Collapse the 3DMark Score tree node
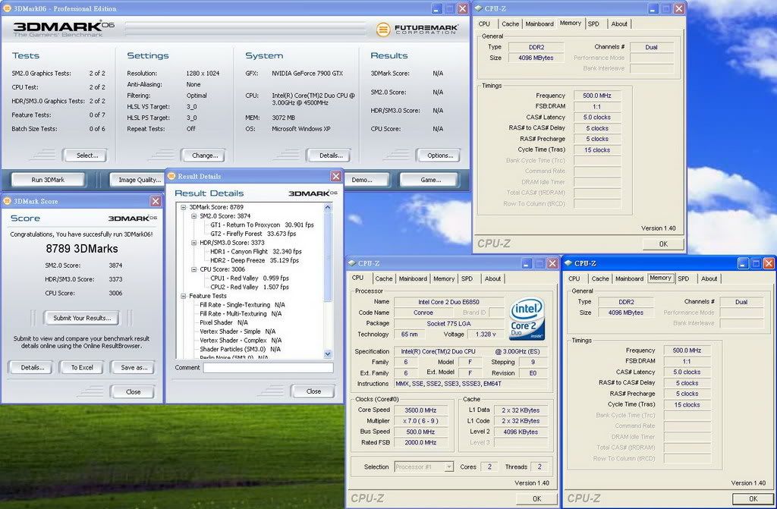This screenshot has width=777, height=509. [184, 207]
